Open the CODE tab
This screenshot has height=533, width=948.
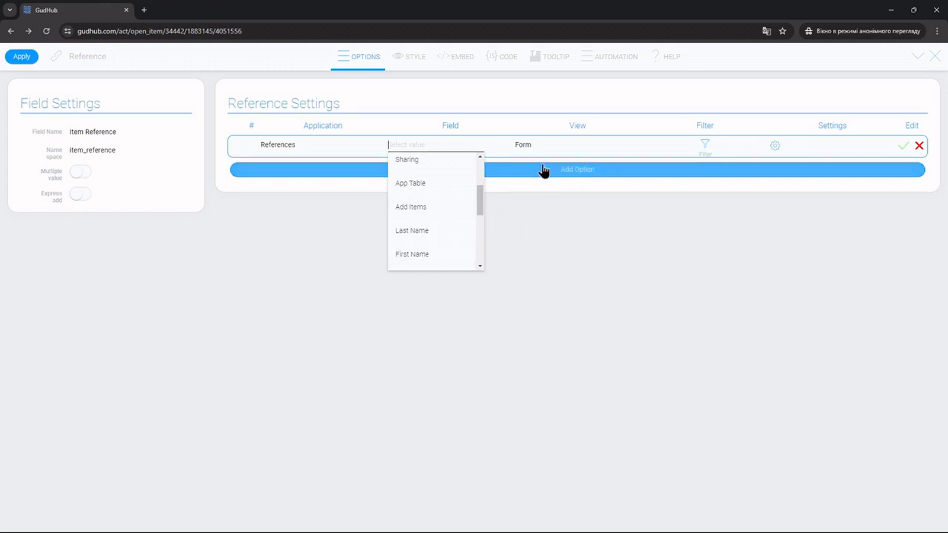pyautogui.click(x=502, y=56)
